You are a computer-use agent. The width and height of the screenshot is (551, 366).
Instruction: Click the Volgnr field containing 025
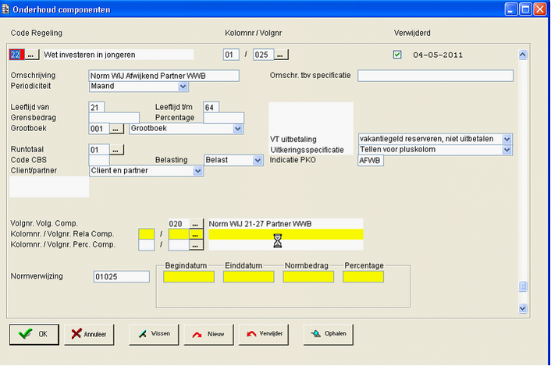[x=263, y=55]
